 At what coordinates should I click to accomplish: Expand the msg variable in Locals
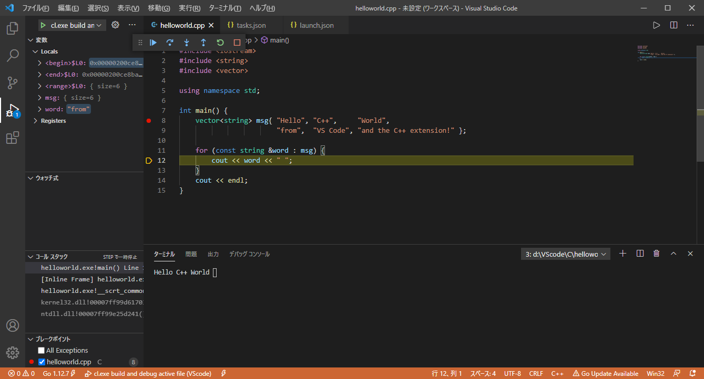point(39,97)
